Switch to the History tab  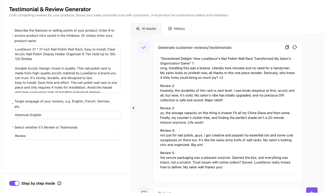(x=176, y=29)
